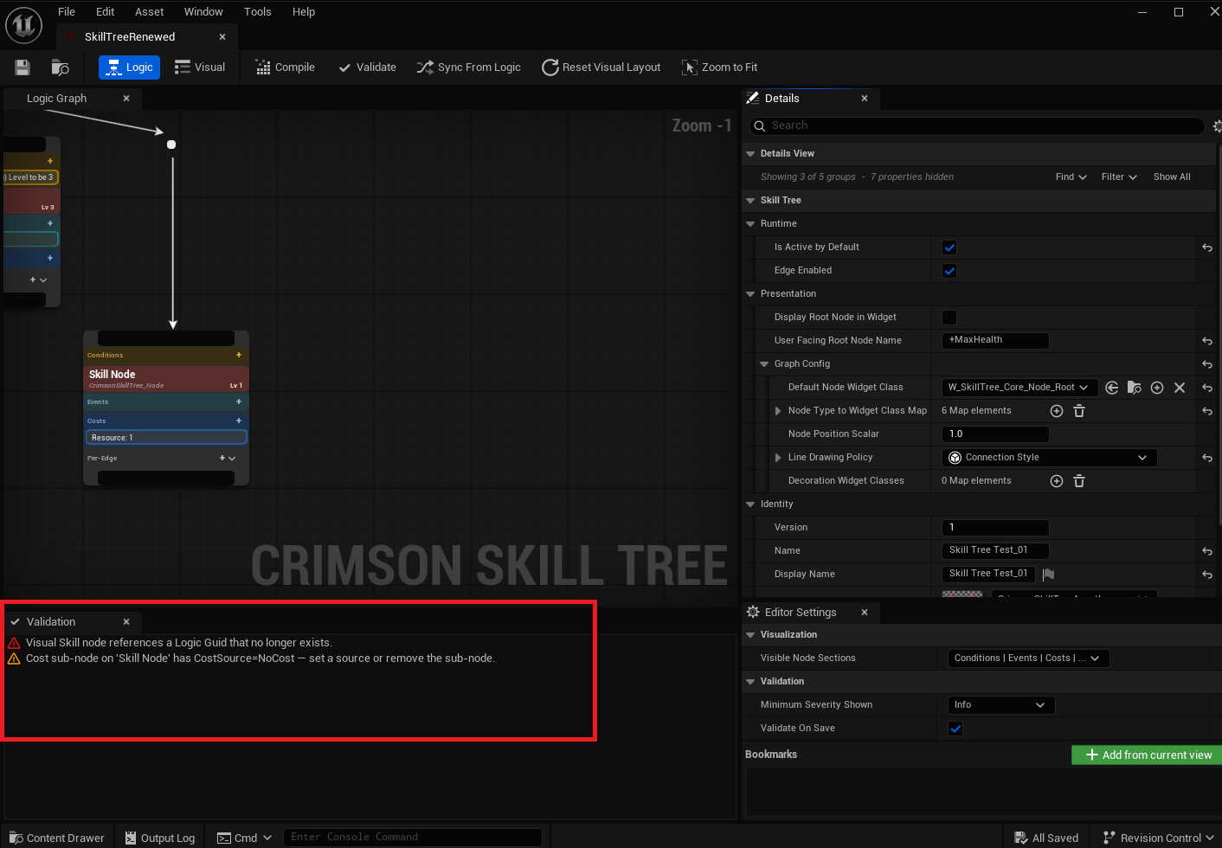The image size is (1222, 848).
Task: Toggle the Validate On Save checkbox
Action: (x=955, y=729)
